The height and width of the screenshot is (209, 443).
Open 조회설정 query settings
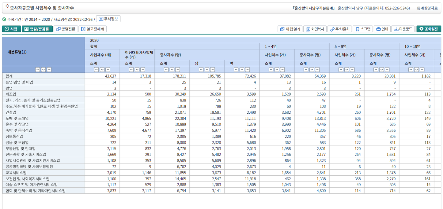tap(429, 29)
